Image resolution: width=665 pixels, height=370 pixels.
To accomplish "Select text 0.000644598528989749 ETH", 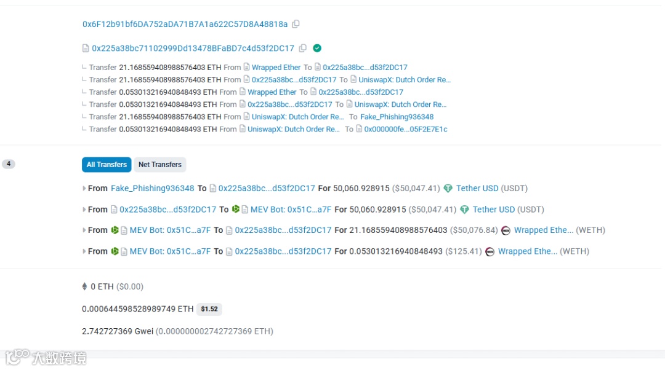I will [x=138, y=309].
